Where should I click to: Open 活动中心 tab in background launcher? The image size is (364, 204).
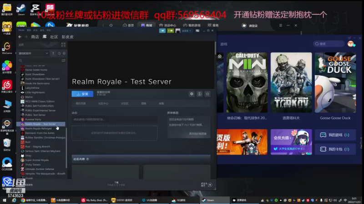(167, 25)
